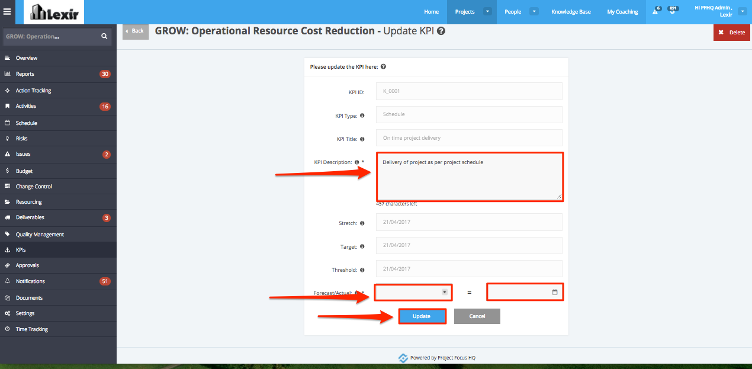Open Approvals in the sidebar
This screenshot has width=752, height=369.
coord(58,265)
